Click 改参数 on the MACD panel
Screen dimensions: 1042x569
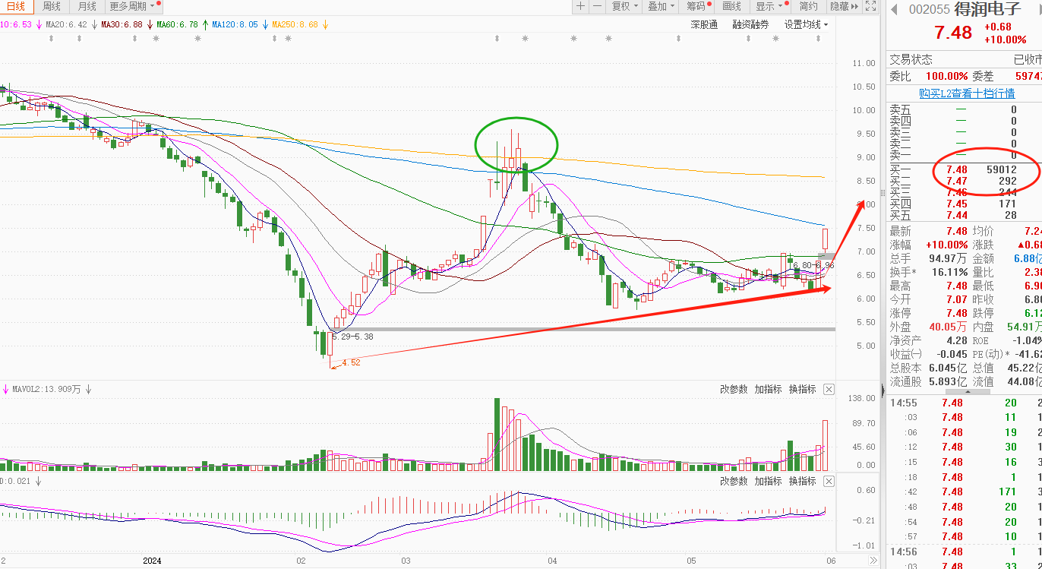734,481
